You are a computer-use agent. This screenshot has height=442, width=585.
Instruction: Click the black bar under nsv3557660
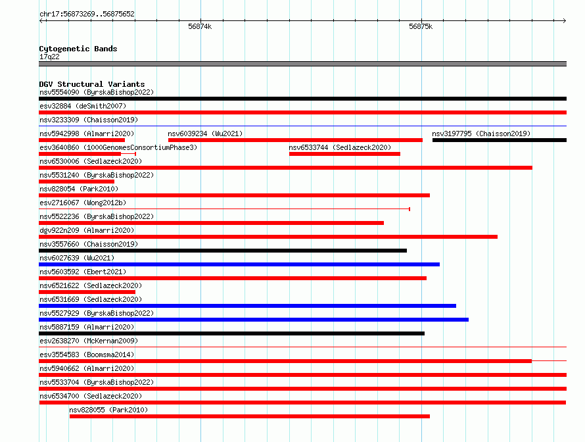click(223, 251)
